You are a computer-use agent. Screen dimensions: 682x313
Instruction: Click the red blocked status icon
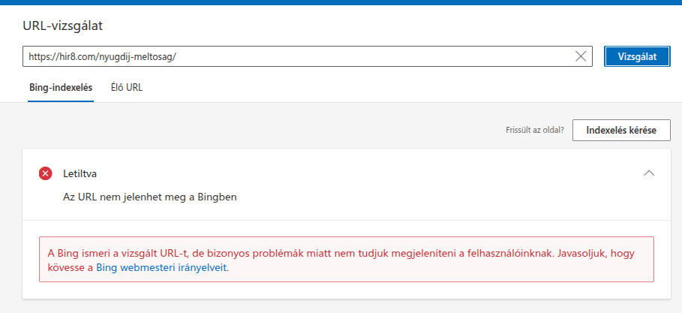pos(45,173)
